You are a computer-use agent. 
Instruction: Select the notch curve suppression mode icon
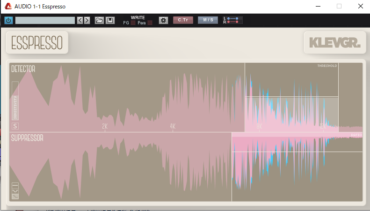(x=15, y=191)
